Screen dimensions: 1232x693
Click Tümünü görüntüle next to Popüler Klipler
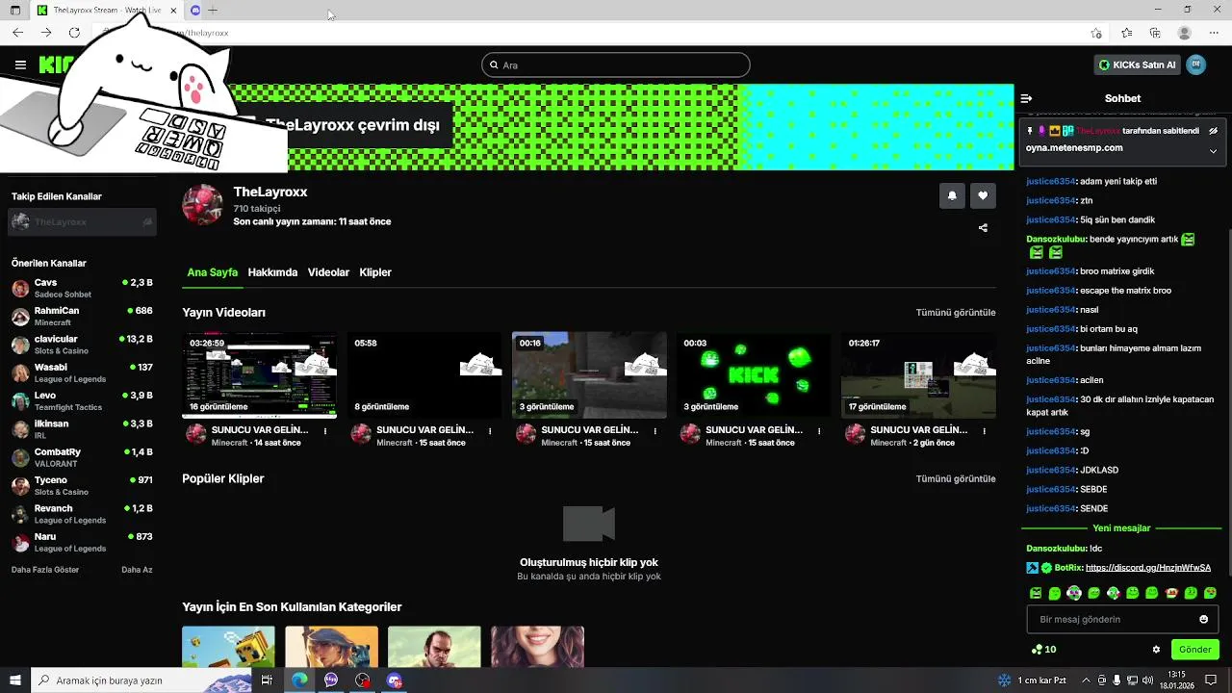coord(956,478)
